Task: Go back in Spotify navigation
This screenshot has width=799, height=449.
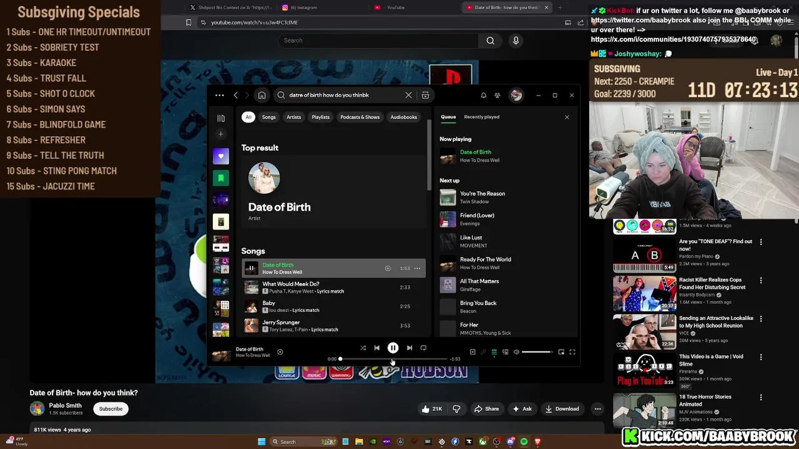Action: pyautogui.click(x=235, y=95)
